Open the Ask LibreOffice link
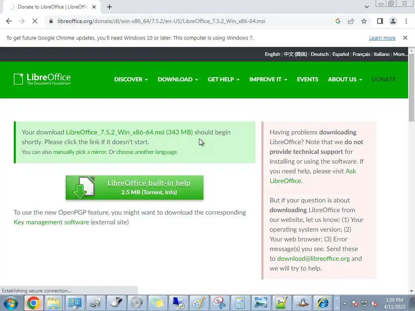This screenshot has width=415, height=311. 312,176
